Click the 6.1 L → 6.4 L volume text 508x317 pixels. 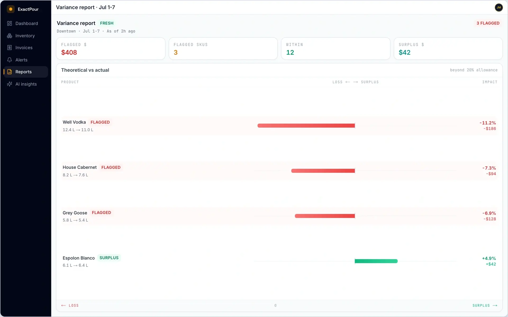pyautogui.click(x=75, y=265)
